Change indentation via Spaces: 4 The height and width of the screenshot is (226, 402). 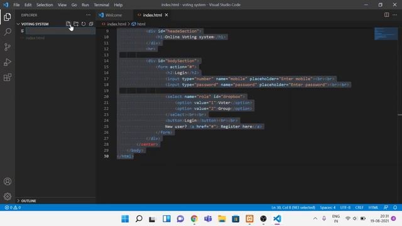click(x=328, y=207)
